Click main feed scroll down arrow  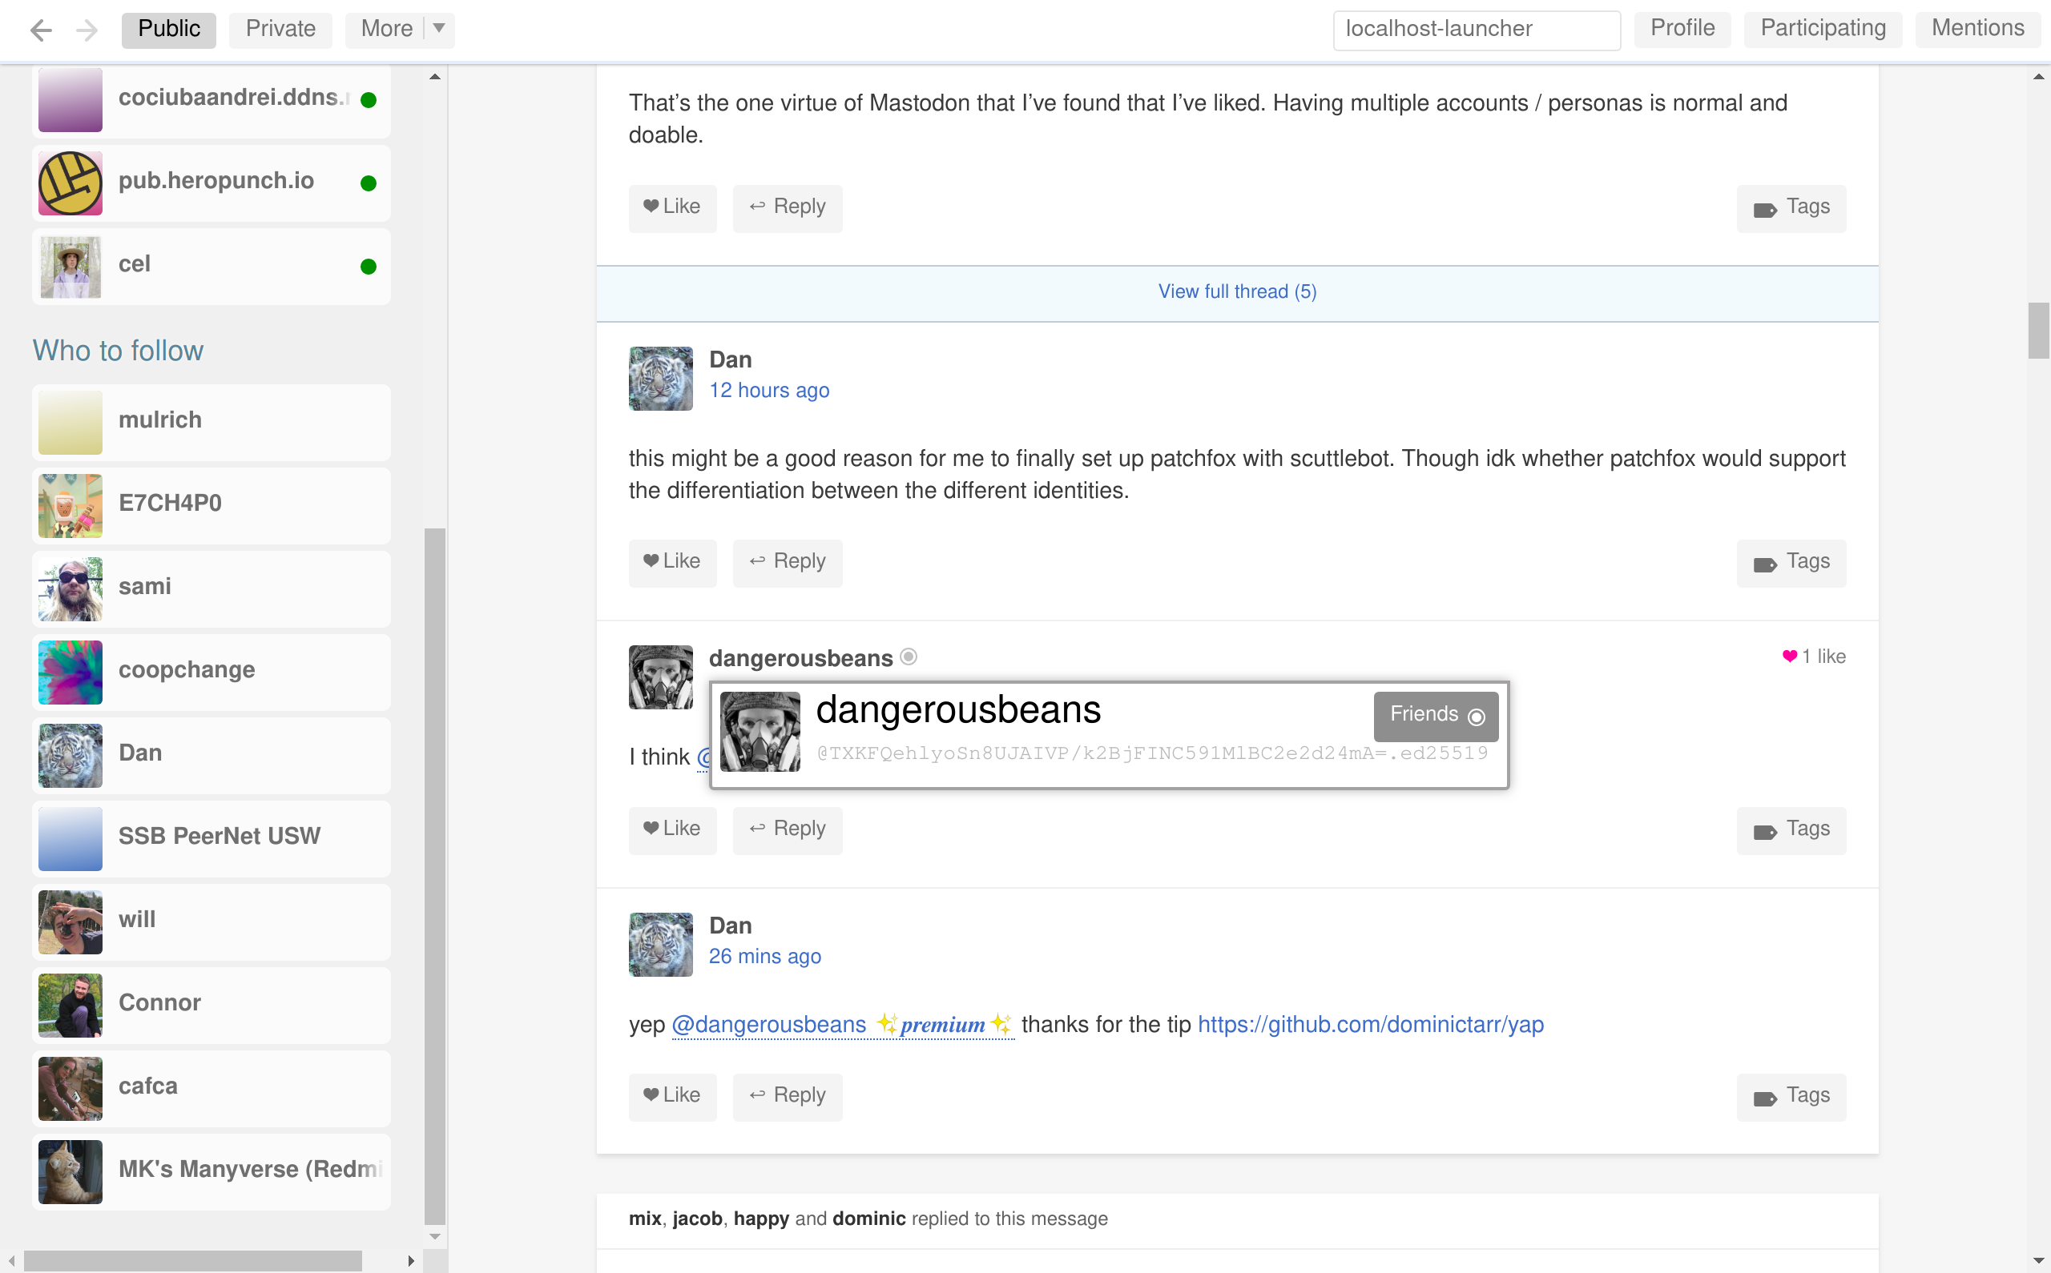(x=2038, y=1260)
